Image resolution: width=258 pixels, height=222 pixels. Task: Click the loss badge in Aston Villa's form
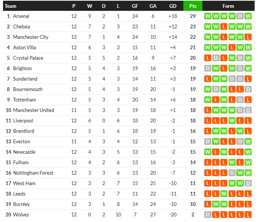pyautogui.click(x=232, y=48)
